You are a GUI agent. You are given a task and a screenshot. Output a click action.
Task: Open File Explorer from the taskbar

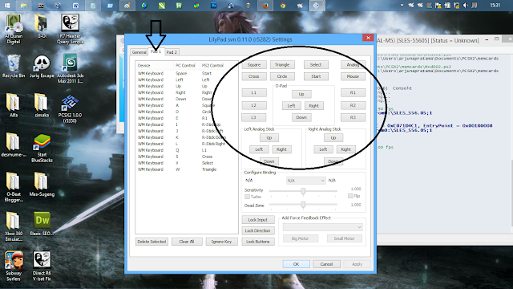click(x=23, y=6)
